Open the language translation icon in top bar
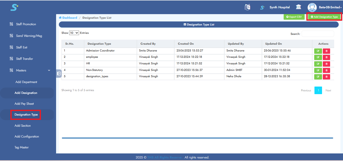This screenshot has width=343, height=161. point(247,7)
